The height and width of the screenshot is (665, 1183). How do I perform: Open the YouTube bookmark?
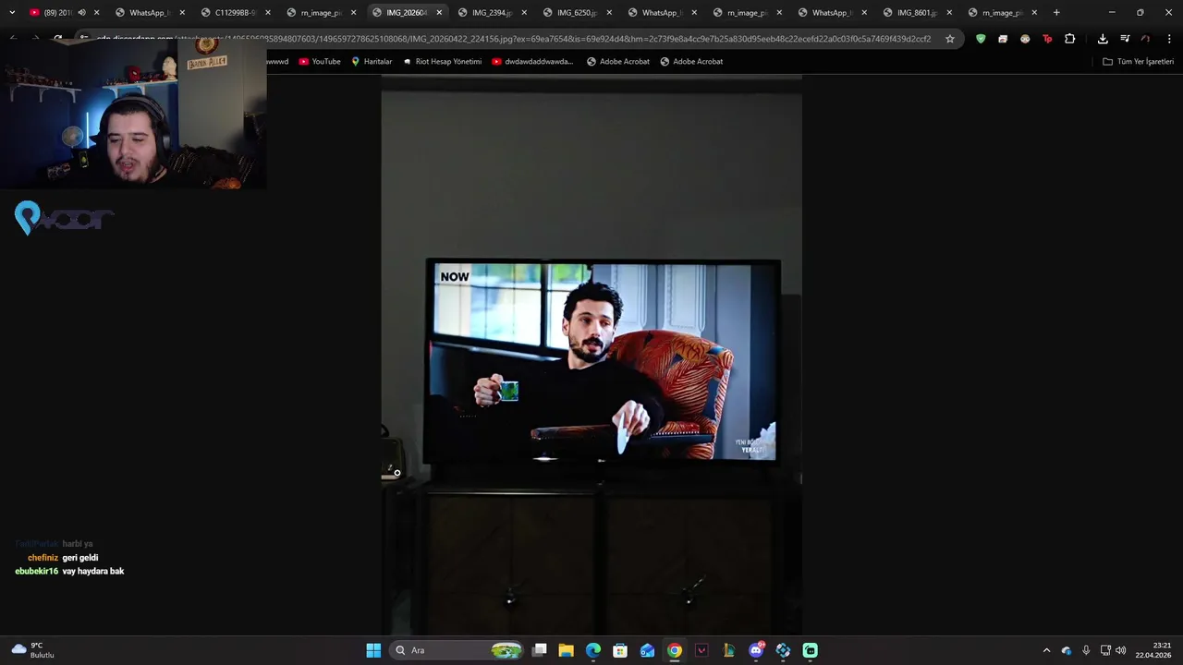click(320, 61)
